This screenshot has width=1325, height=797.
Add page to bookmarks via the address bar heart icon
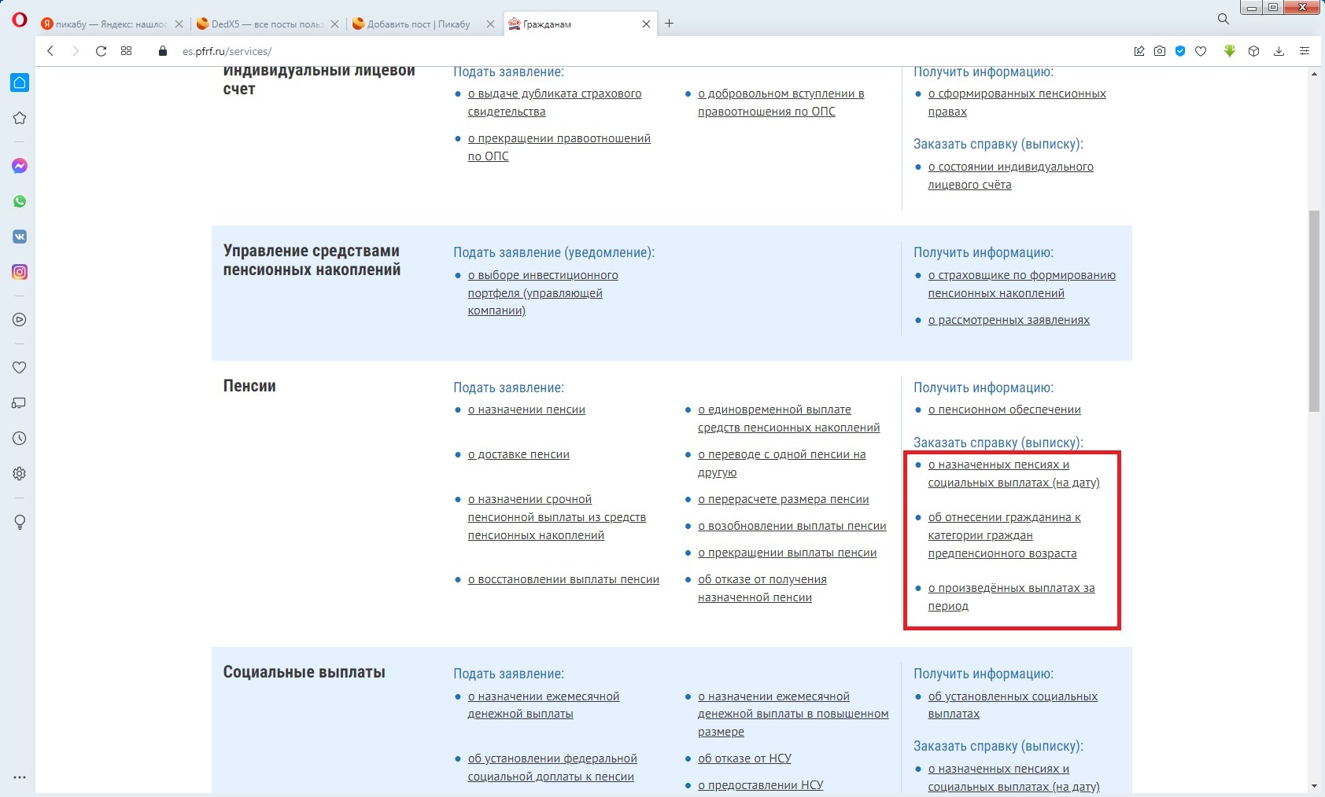pyautogui.click(x=1201, y=51)
